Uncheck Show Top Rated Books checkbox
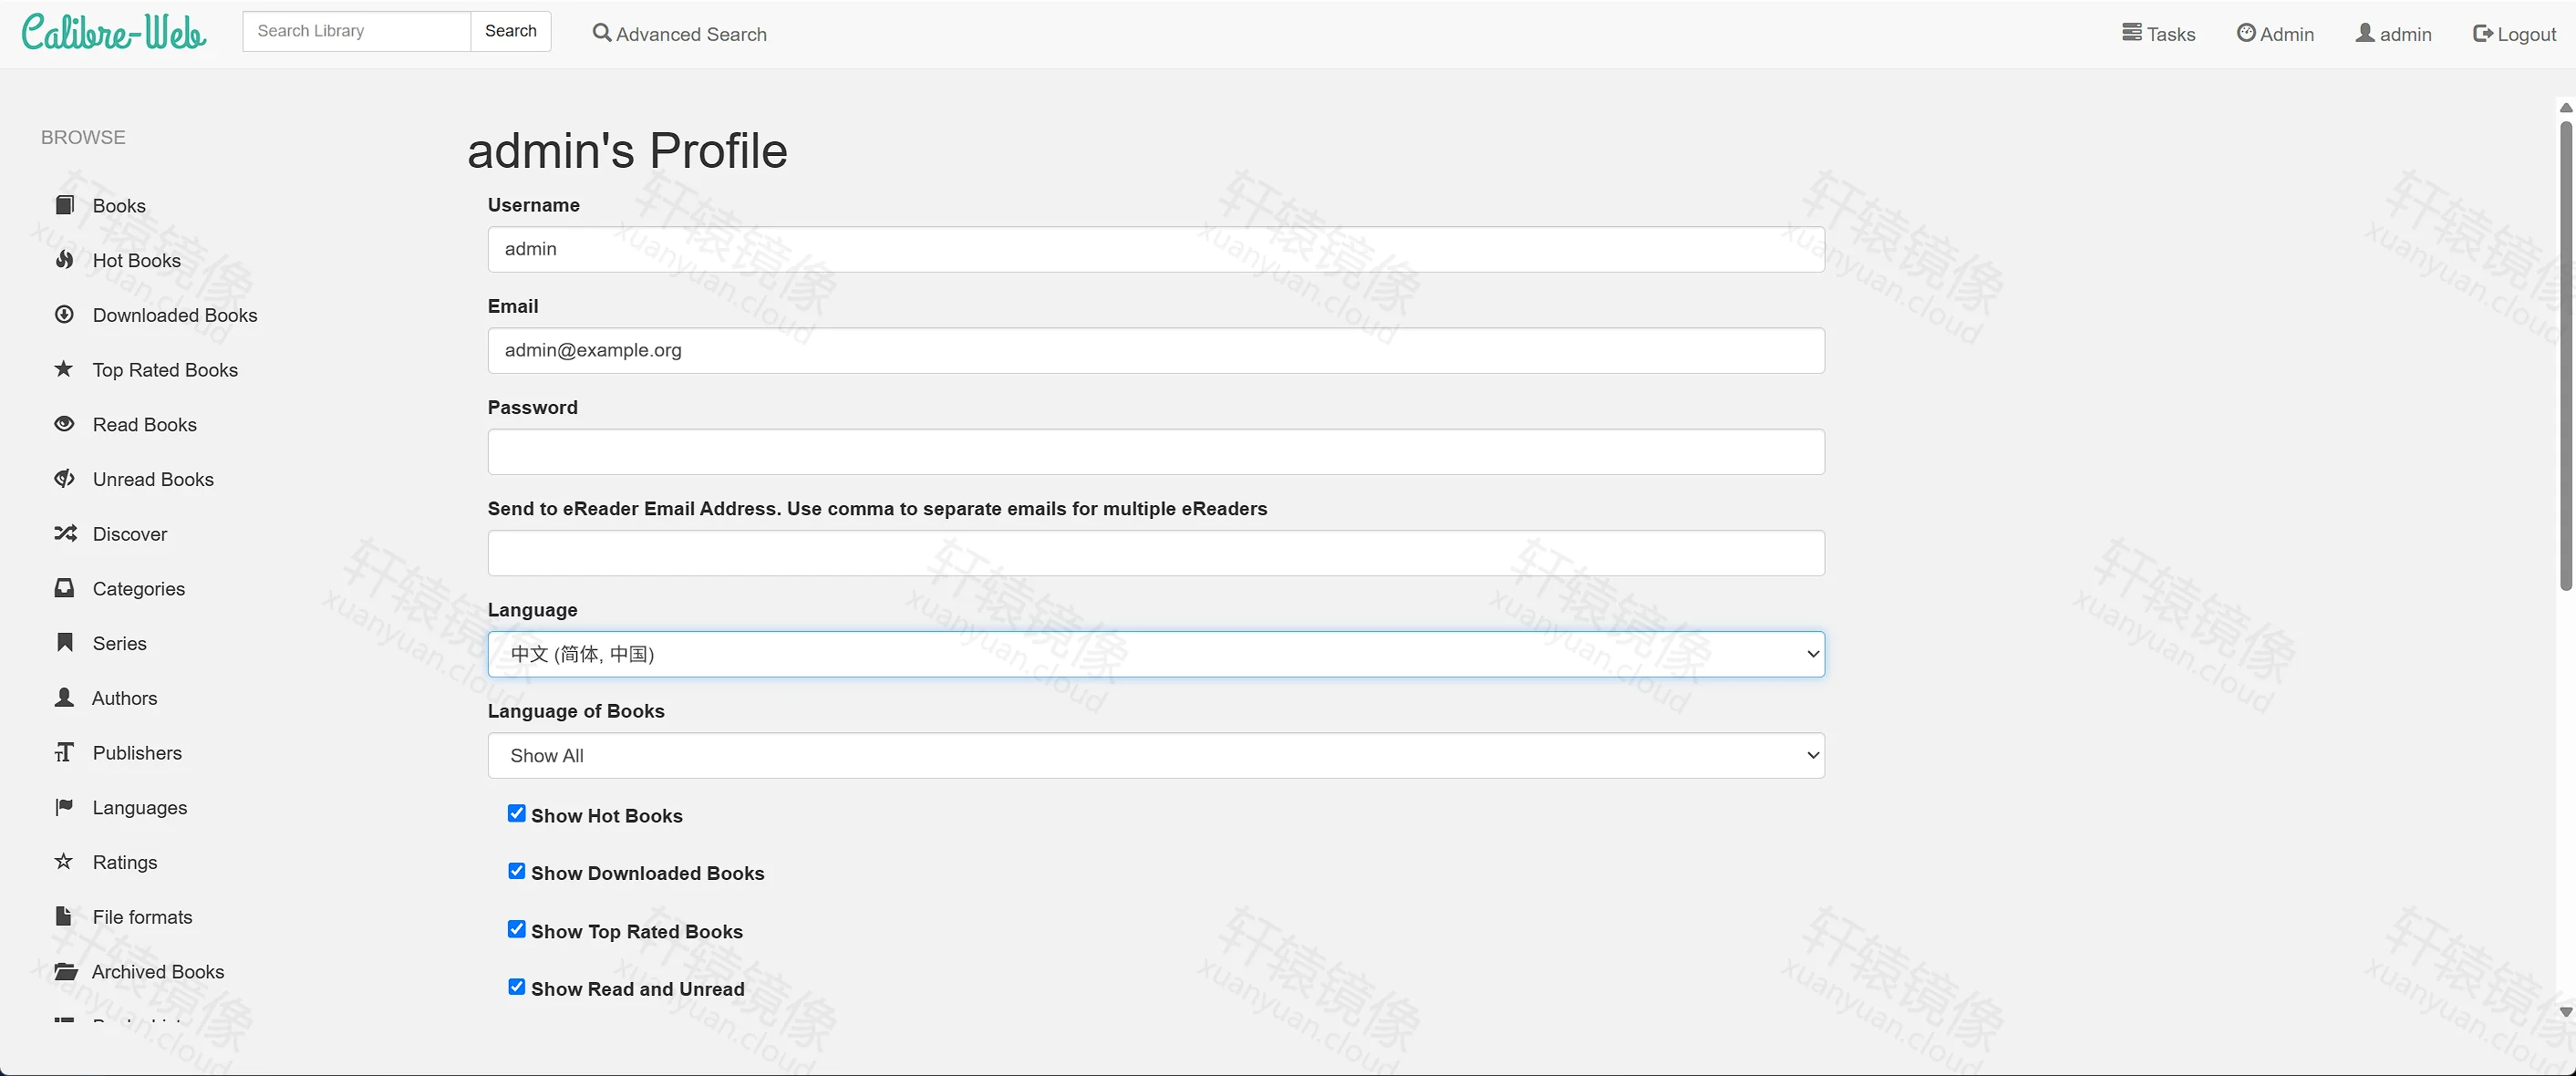Image resolution: width=2576 pixels, height=1076 pixels. (x=517, y=930)
